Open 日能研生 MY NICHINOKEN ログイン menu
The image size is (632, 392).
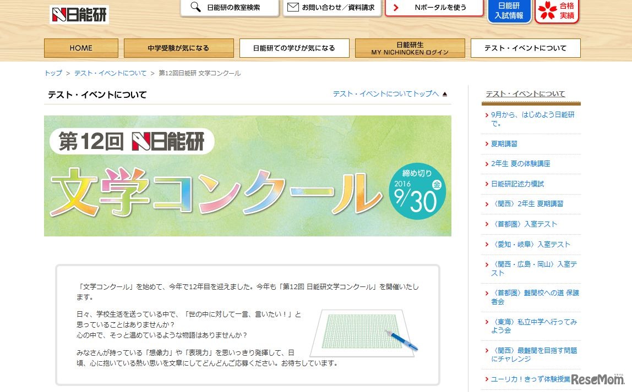coord(410,48)
